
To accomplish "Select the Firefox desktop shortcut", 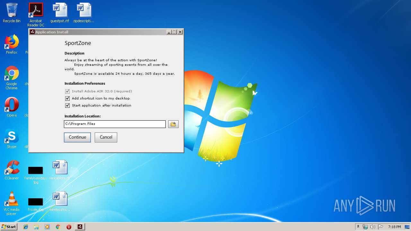I will coord(12,44).
